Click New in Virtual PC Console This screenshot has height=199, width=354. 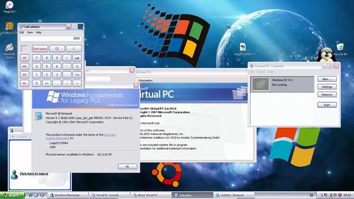point(327,79)
